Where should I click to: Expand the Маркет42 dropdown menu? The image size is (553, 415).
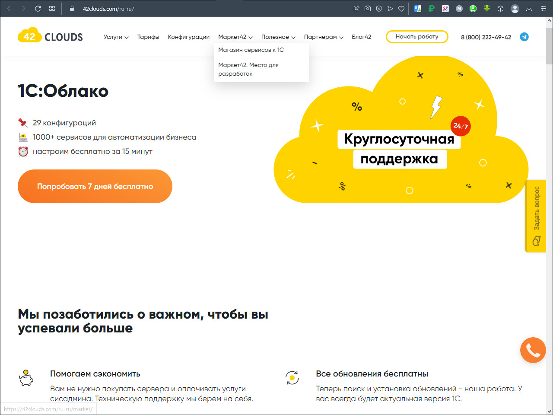coord(235,37)
